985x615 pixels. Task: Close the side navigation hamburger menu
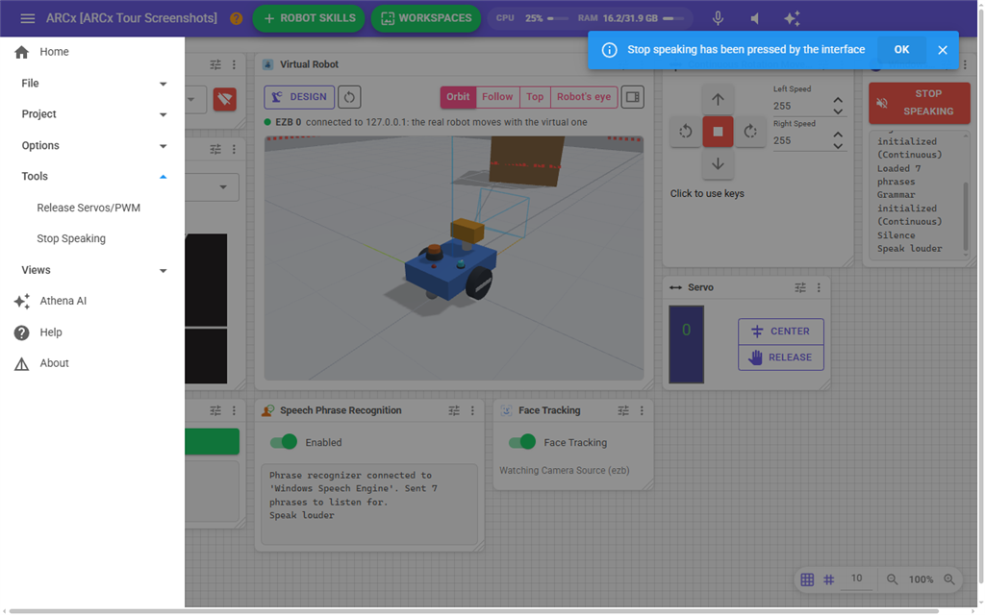coord(27,18)
